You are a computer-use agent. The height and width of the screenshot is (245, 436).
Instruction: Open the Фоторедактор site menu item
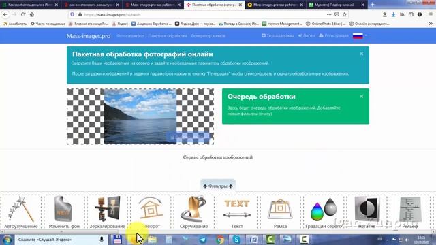pos(130,36)
